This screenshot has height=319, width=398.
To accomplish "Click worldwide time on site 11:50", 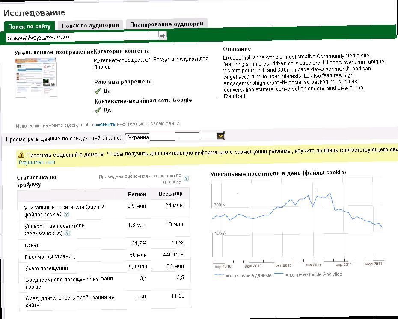I will (x=178, y=296).
